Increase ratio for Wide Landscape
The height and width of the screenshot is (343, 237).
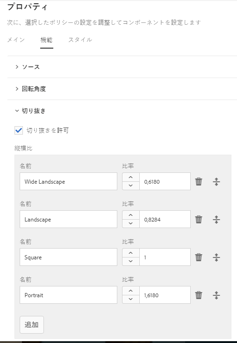pos(130,177)
